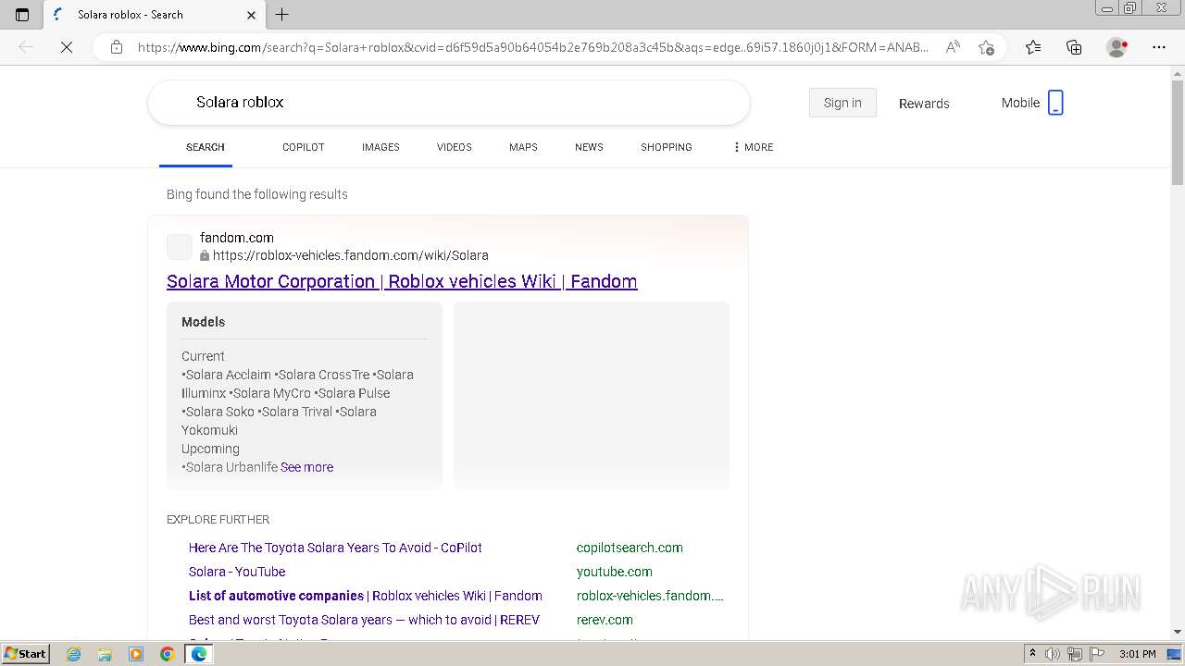Open the tab actions menu icon
1185x666 pixels.
coord(22,15)
